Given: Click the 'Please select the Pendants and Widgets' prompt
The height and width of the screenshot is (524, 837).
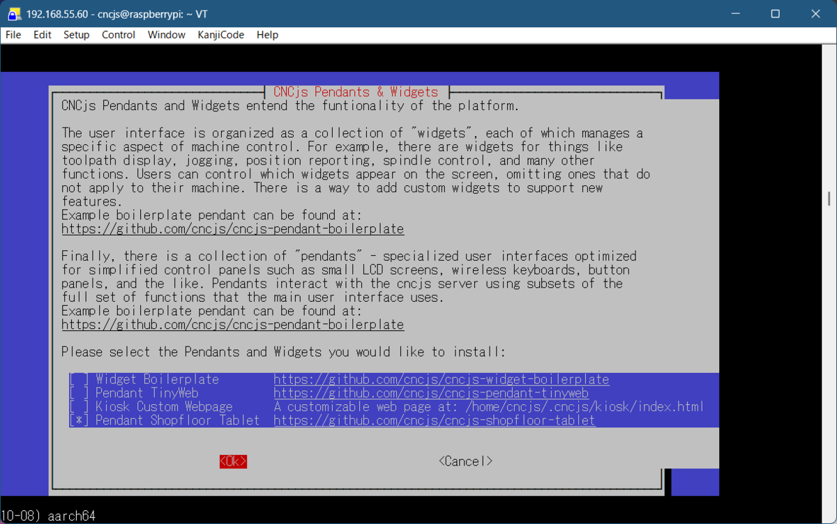Looking at the screenshot, I should point(282,352).
